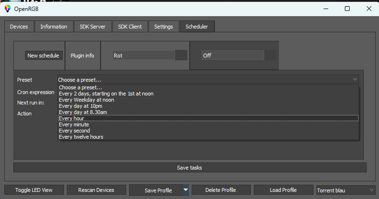Close the OpenRGB window

coord(369,9)
